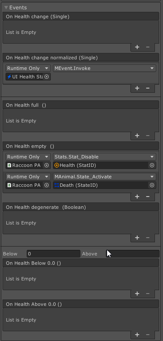Add listener to On Health change (Single)
Image resolution: width=163 pixels, height=341 pixels.
tap(137, 47)
